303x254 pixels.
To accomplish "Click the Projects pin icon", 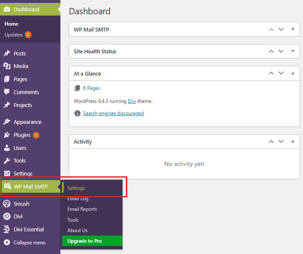I will tap(7, 105).
